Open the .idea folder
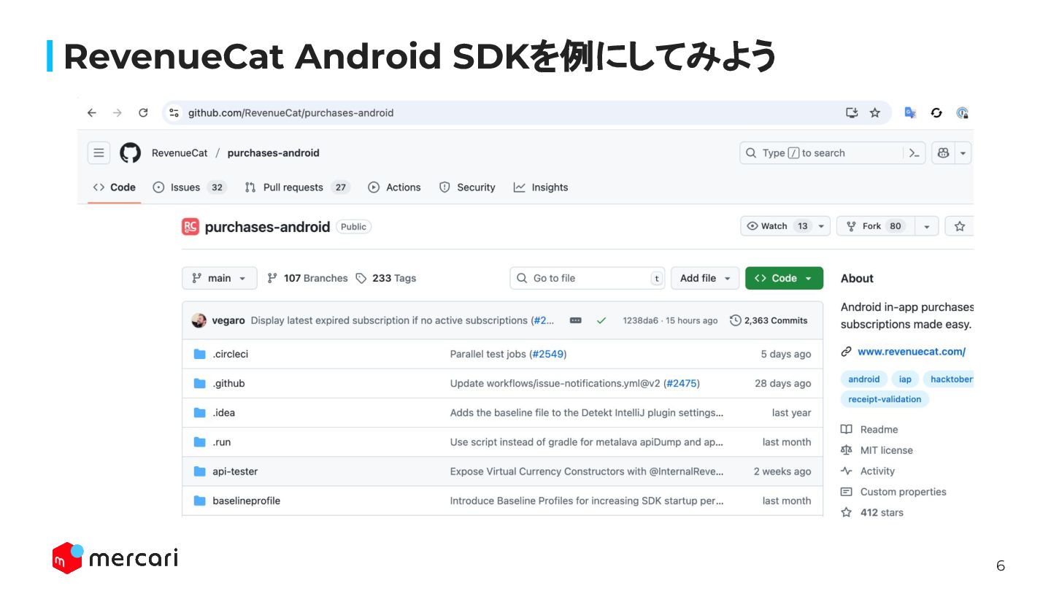 coord(224,413)
